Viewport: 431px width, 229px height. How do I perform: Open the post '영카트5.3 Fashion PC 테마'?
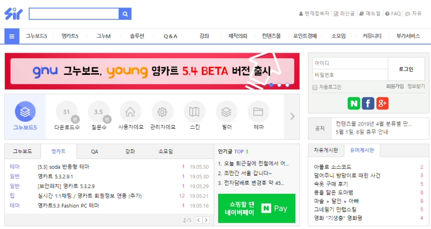(x=68, y=206)
